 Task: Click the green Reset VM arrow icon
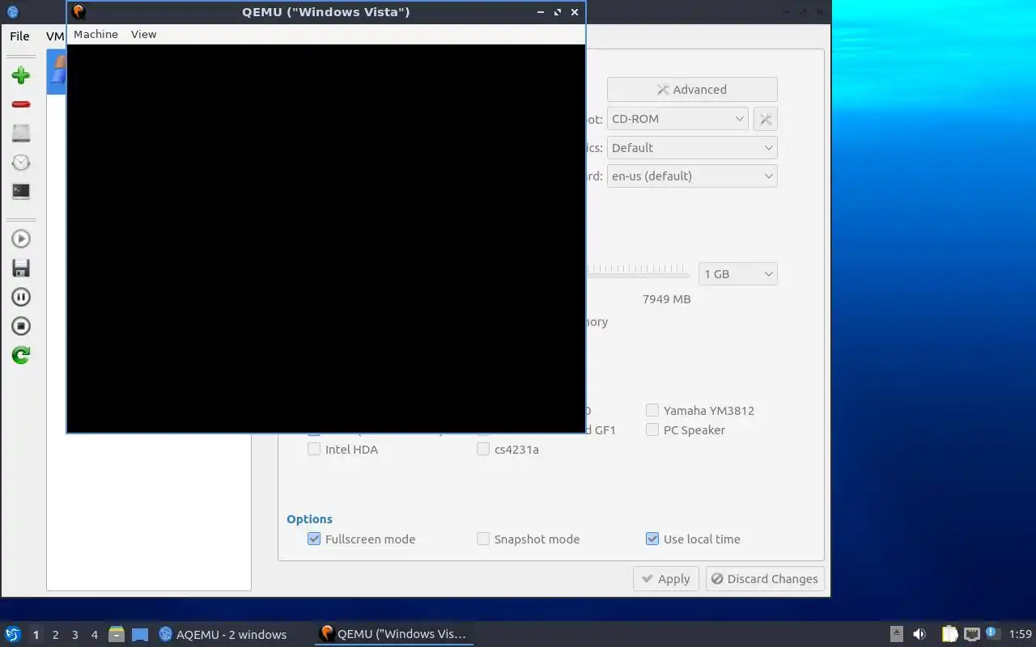21,355
